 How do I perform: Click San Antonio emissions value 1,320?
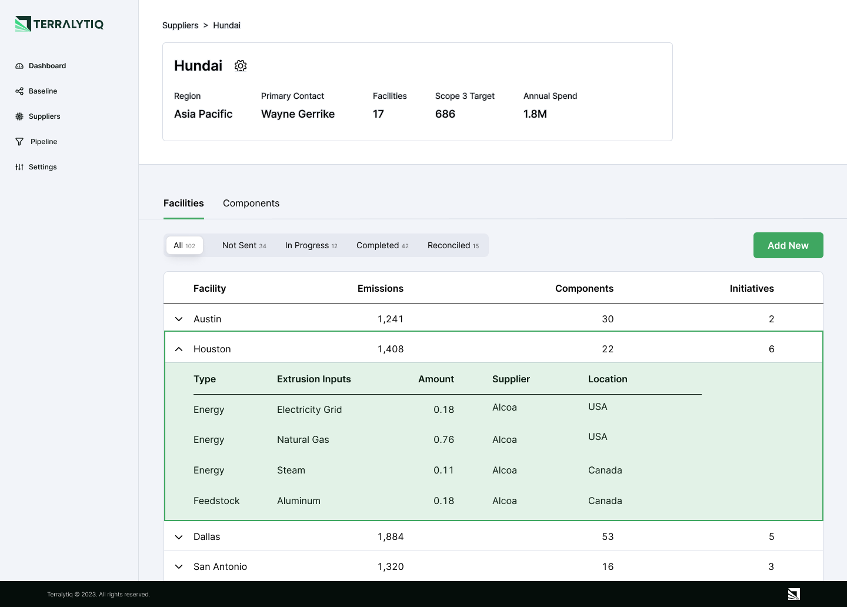[x=391, y=566]
